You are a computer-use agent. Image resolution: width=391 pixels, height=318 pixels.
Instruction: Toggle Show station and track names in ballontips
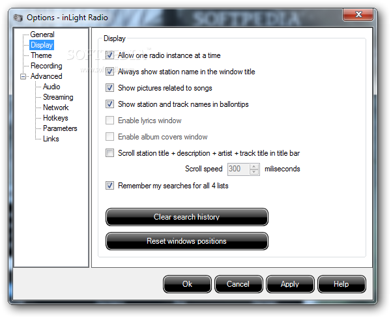109,104
